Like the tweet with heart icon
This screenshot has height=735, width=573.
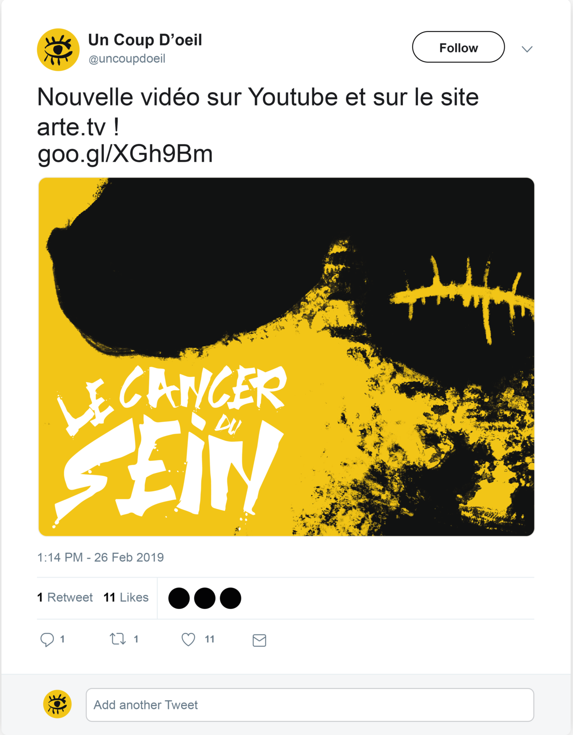pyautogui.click(x=188, y=640)
